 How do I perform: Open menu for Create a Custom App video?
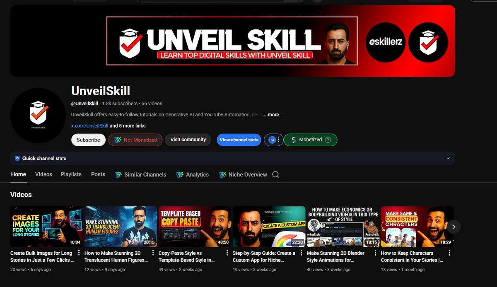tap(301, 253)
